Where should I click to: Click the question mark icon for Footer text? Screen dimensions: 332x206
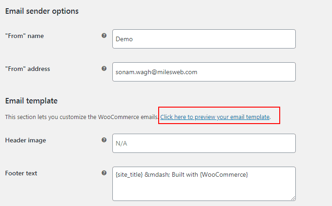(x=104, y=173)
